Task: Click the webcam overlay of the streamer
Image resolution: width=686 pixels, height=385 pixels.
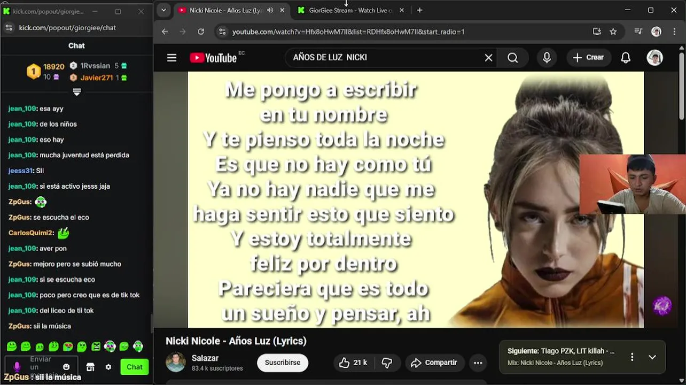Action: click(633, 184)
